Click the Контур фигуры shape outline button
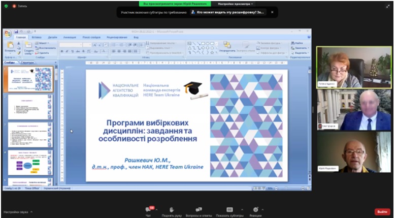 point(268,48)
